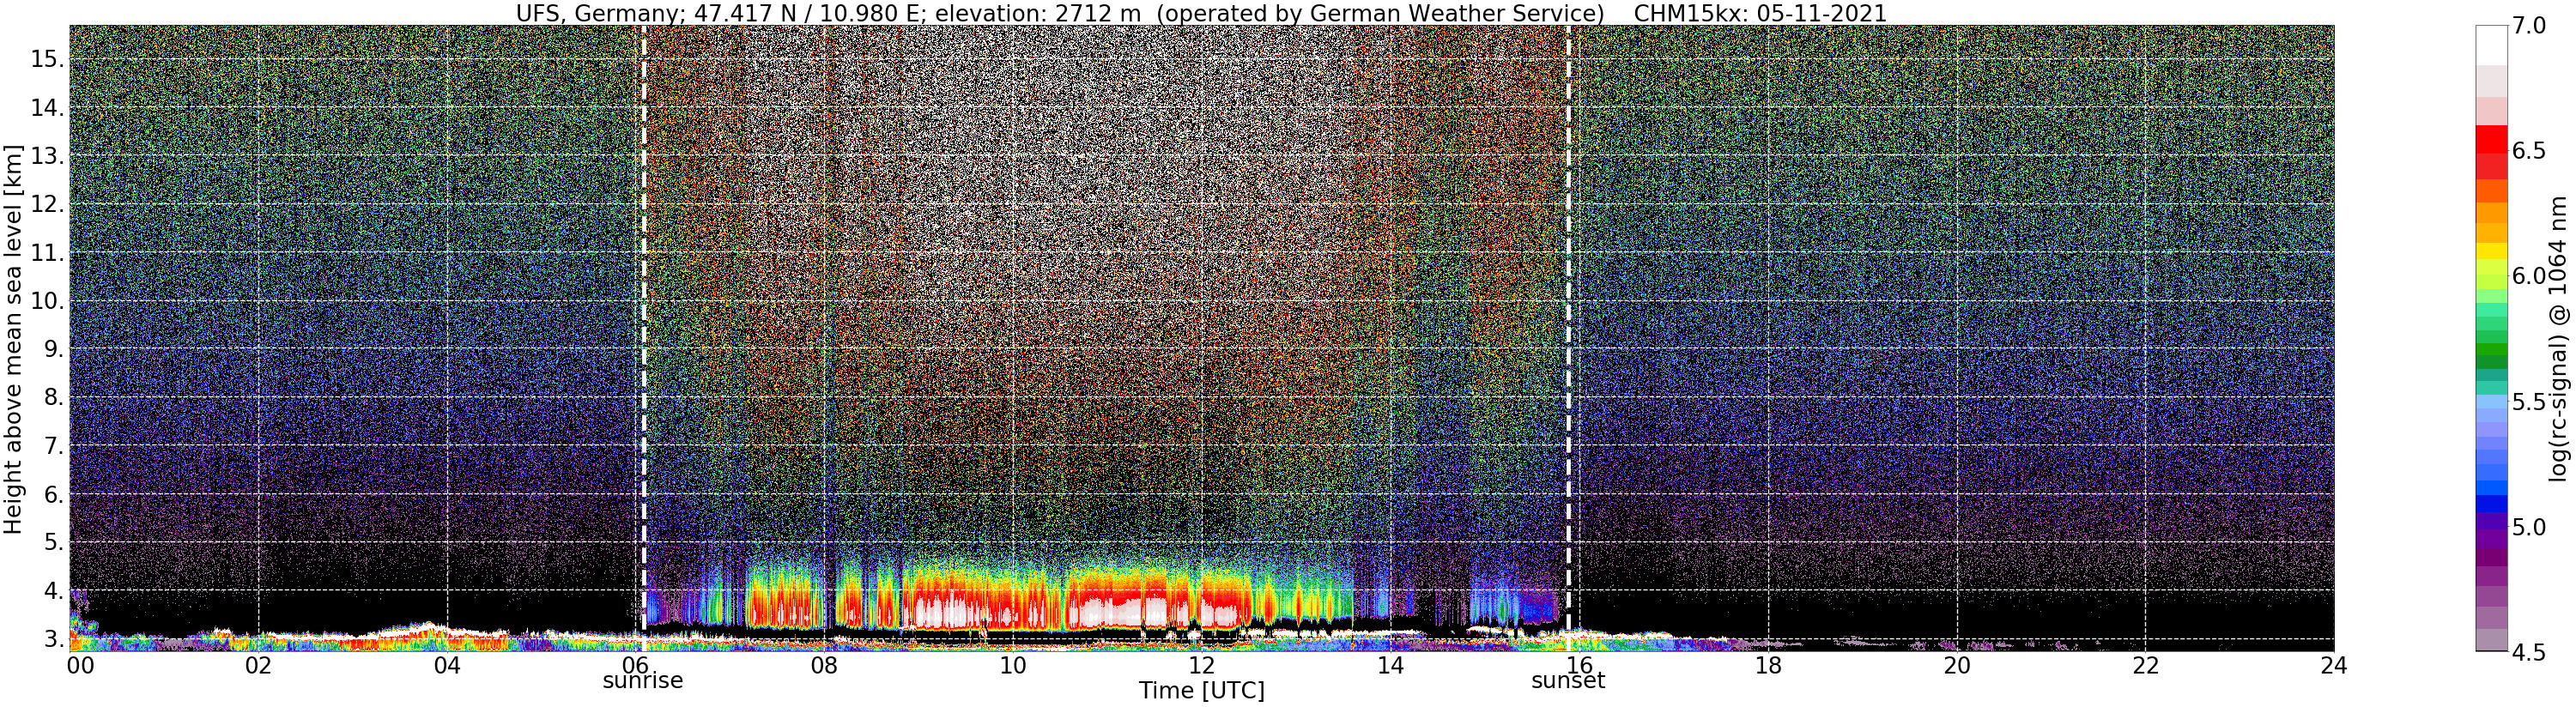This screenshot has width=2576, height=707.
Task: Click the '18' time tick label
Action: (1768, 665)
